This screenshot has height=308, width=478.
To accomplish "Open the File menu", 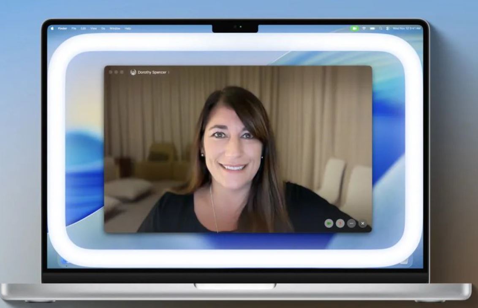I will click(x=74, y=28).
